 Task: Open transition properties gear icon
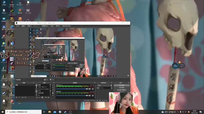point(111,85)
